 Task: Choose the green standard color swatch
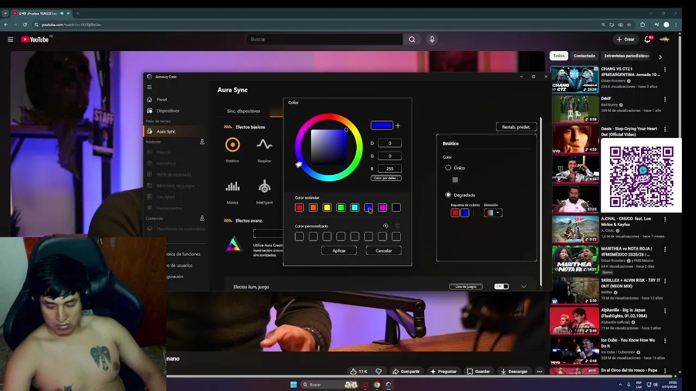tap(341, 207)
